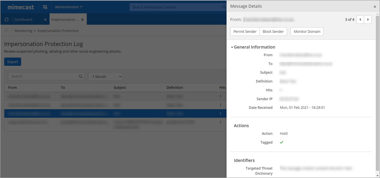This screenshot has width=380, height=178.
Task: Click the search magnifier in log search box
Action: click(x=81, y=77)
